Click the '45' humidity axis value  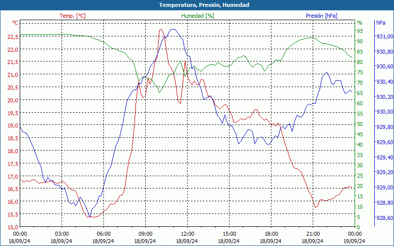360,134
